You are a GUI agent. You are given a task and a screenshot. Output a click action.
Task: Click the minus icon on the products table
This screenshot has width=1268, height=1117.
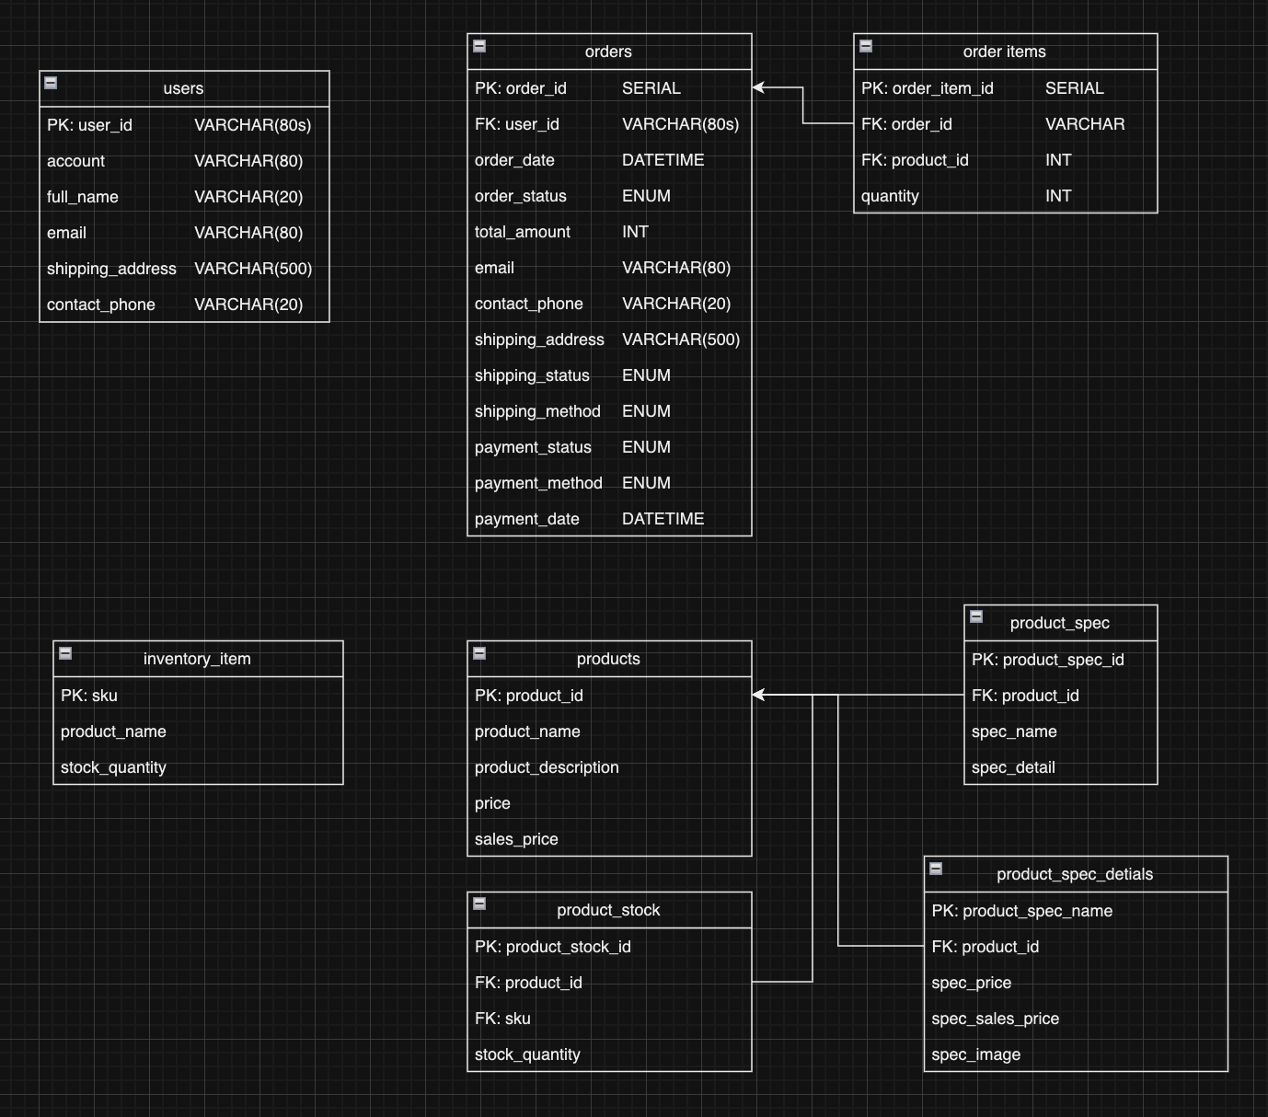[478, 652]
